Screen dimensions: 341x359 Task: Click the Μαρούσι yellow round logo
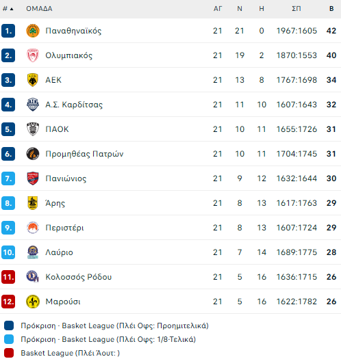tap(33, 302)
